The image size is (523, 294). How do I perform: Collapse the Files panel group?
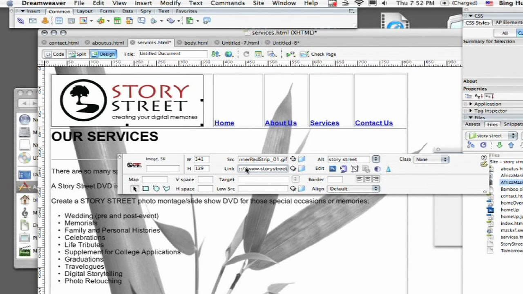pos(471,118)
